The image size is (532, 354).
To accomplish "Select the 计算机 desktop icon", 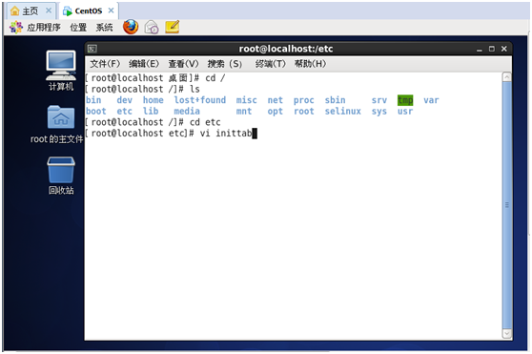I will pyautogui.click(x=61, y=71).
